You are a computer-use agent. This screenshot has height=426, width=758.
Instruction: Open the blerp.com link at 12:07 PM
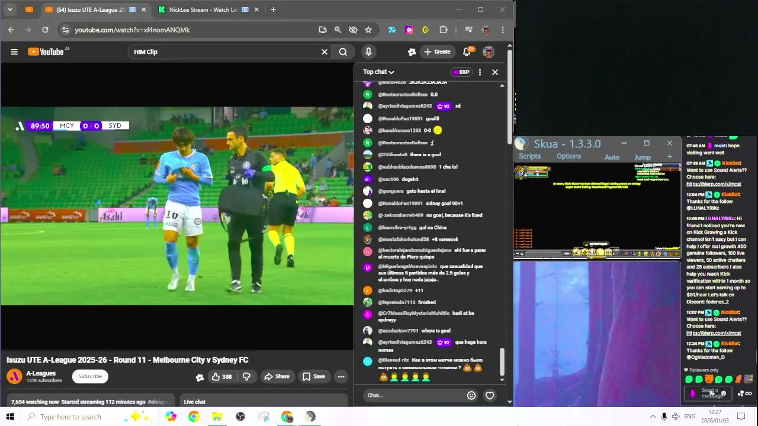(714, 333)
